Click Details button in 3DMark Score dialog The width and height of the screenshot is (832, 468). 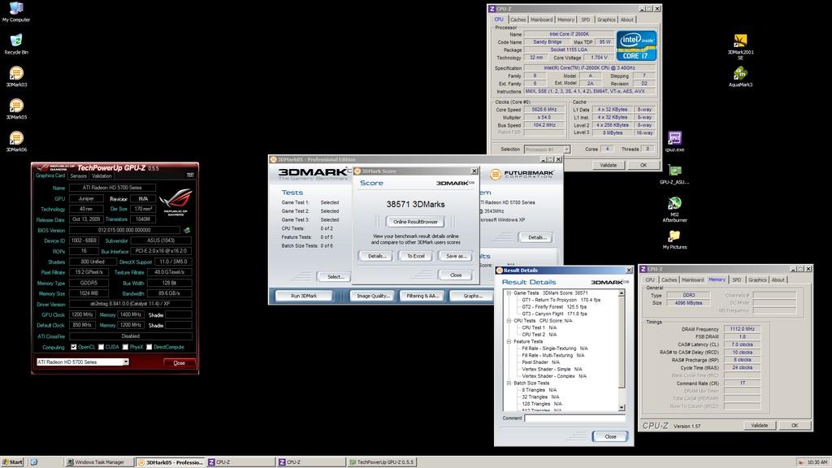tap(377, 256)
